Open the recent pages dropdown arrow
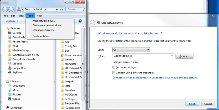This screenshot has height=110, width=219. coord(15,10)
